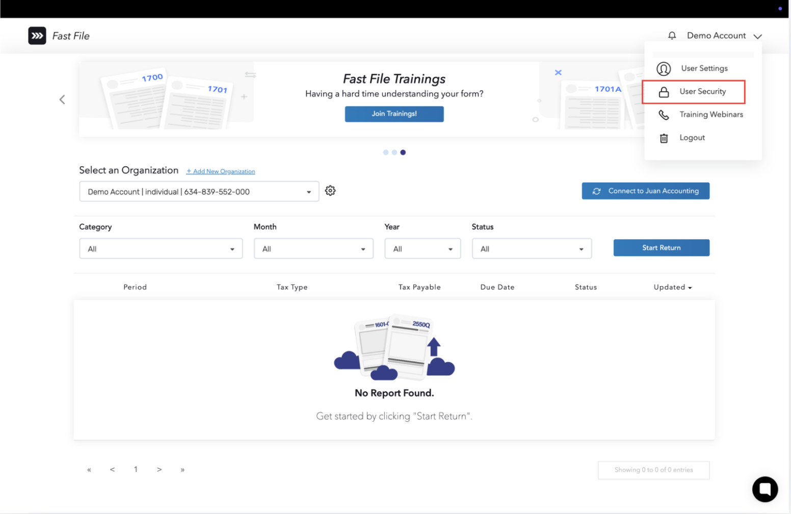This screenshot has height=514, width=791.
Task: Open the Category filter dropdown
Action: point(161,249)
